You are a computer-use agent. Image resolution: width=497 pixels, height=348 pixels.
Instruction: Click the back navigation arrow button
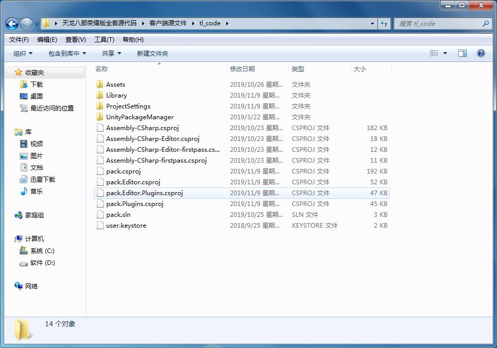pyautogui.click(x=12, y=23)
